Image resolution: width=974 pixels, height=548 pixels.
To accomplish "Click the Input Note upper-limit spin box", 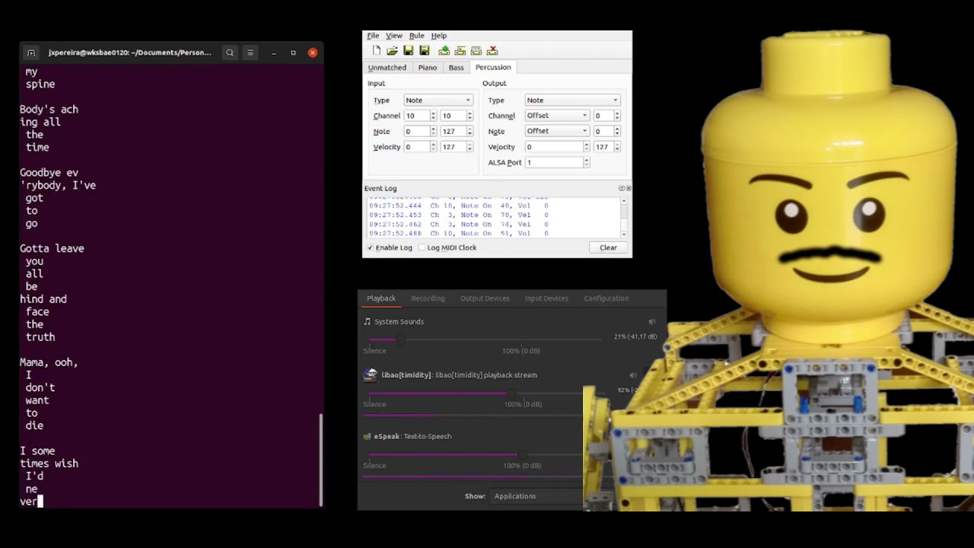I will point(457,132).
